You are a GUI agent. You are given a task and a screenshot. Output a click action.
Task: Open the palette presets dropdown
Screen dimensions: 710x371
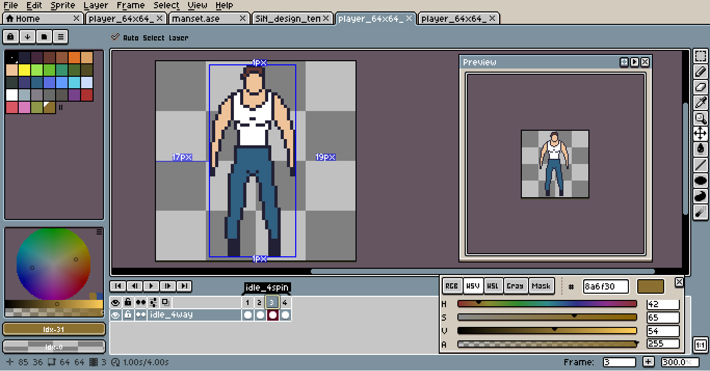pos(44,37)
